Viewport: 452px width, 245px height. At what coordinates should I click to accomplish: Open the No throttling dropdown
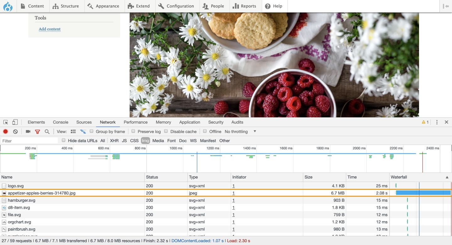coord(240,131)
